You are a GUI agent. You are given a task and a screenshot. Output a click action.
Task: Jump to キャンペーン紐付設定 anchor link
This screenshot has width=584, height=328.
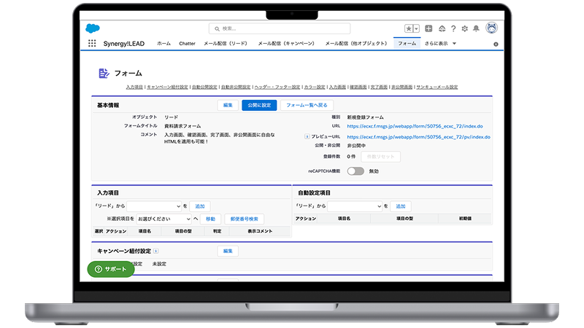[167, 87]
